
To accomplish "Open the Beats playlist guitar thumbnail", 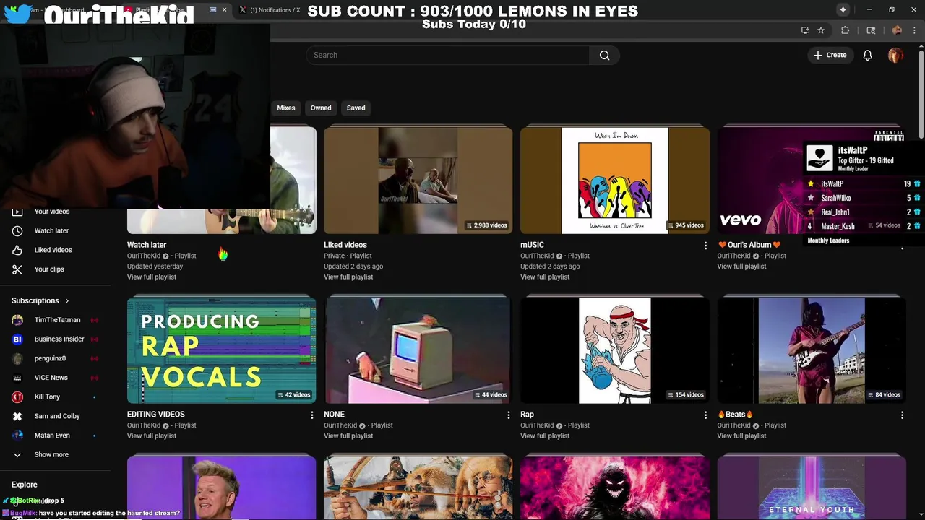I will pyautogui.click(x=812, y=350).
